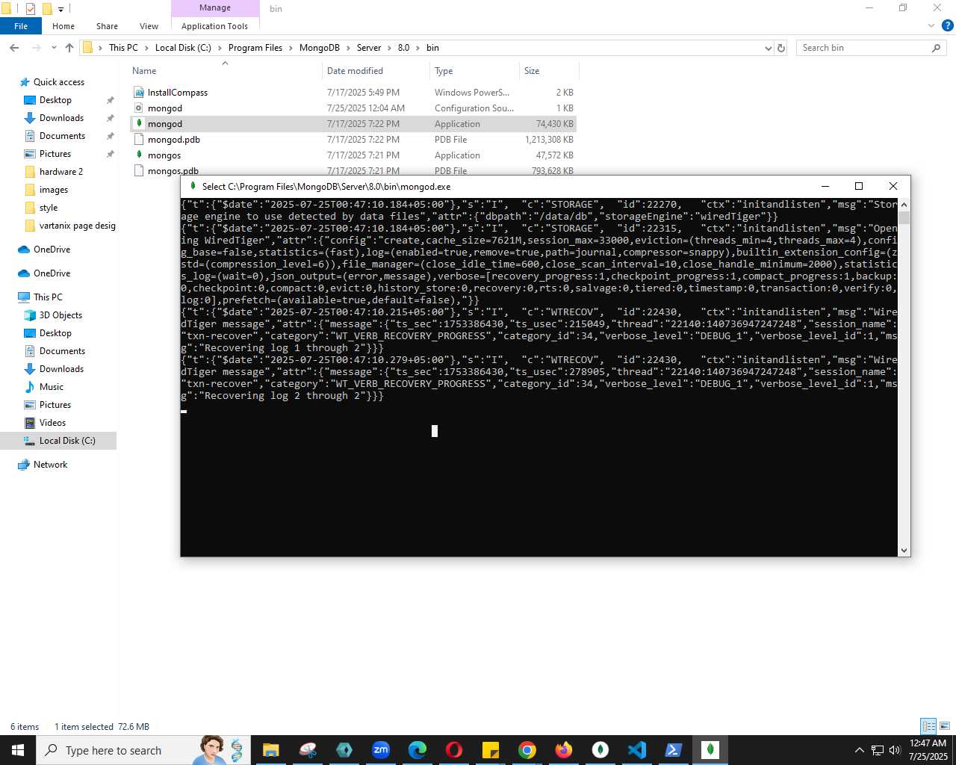Switch to the running mongod taskbar icon
Viewport: 956px width, 765px height.
click(x=710, y=750)
